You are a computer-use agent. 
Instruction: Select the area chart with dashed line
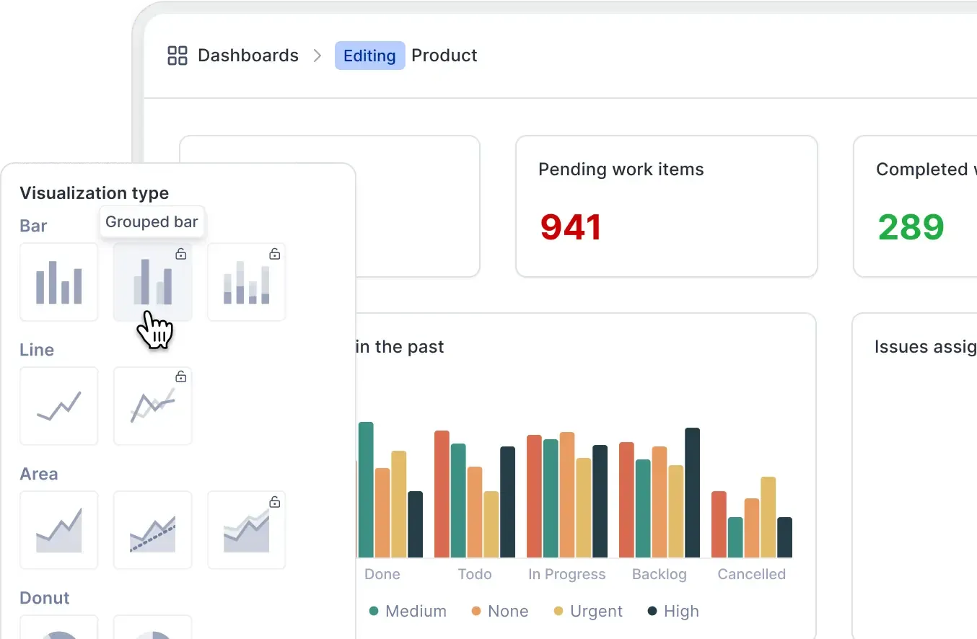[152, 530]
